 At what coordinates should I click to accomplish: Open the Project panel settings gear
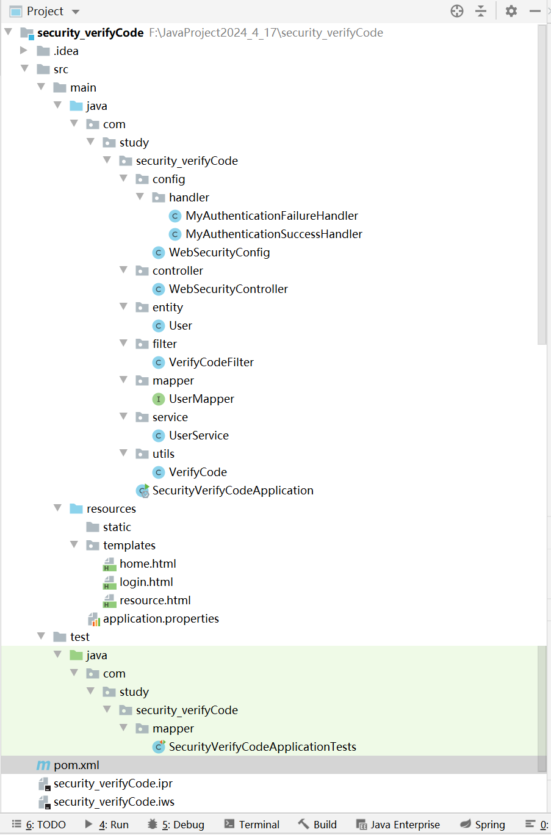511,11
